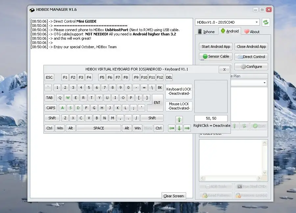Click the Z key
296x213 pixels.
point(65,118)
